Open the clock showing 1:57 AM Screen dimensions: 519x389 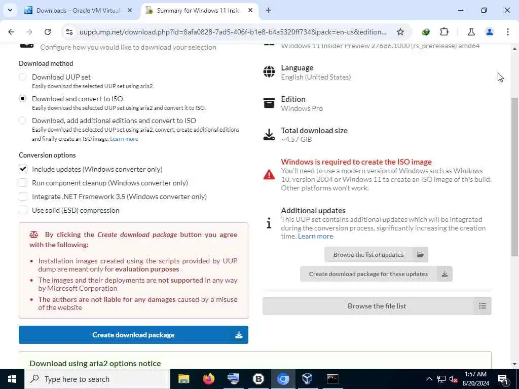[x=475, y=379]
